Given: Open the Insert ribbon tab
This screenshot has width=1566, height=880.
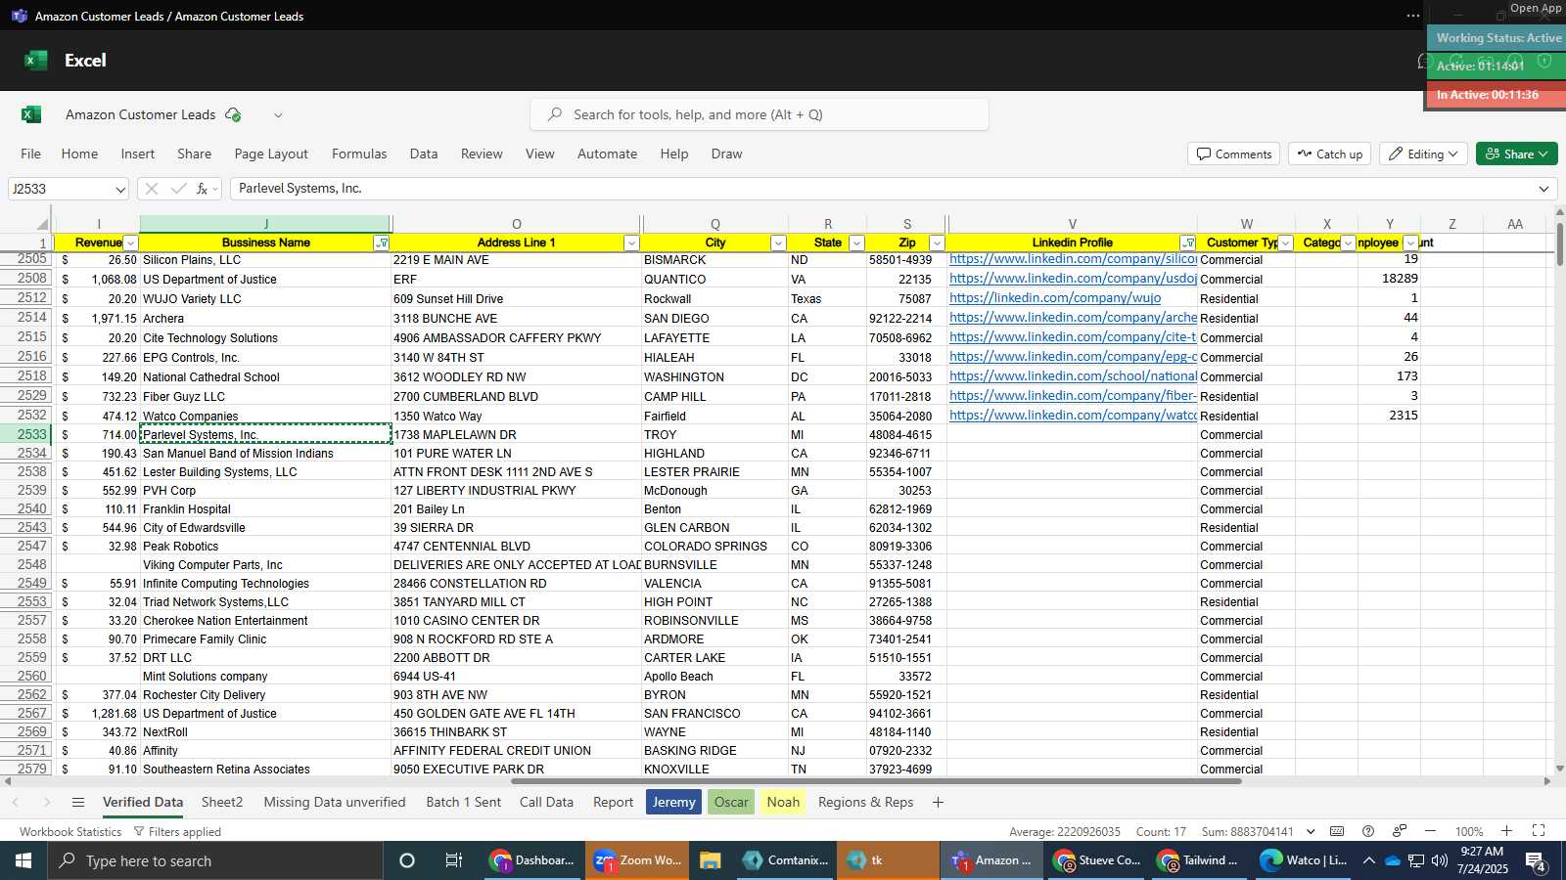Looking at the screenshot, I should 138,154.
